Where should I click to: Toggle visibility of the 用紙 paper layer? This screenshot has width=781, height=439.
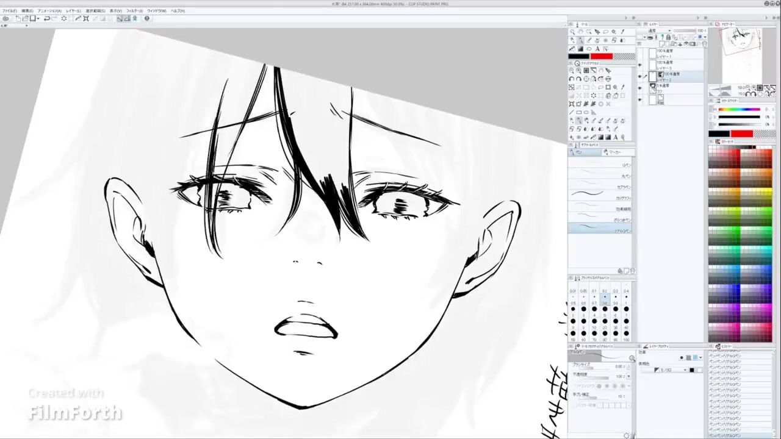tap(640, 100)
